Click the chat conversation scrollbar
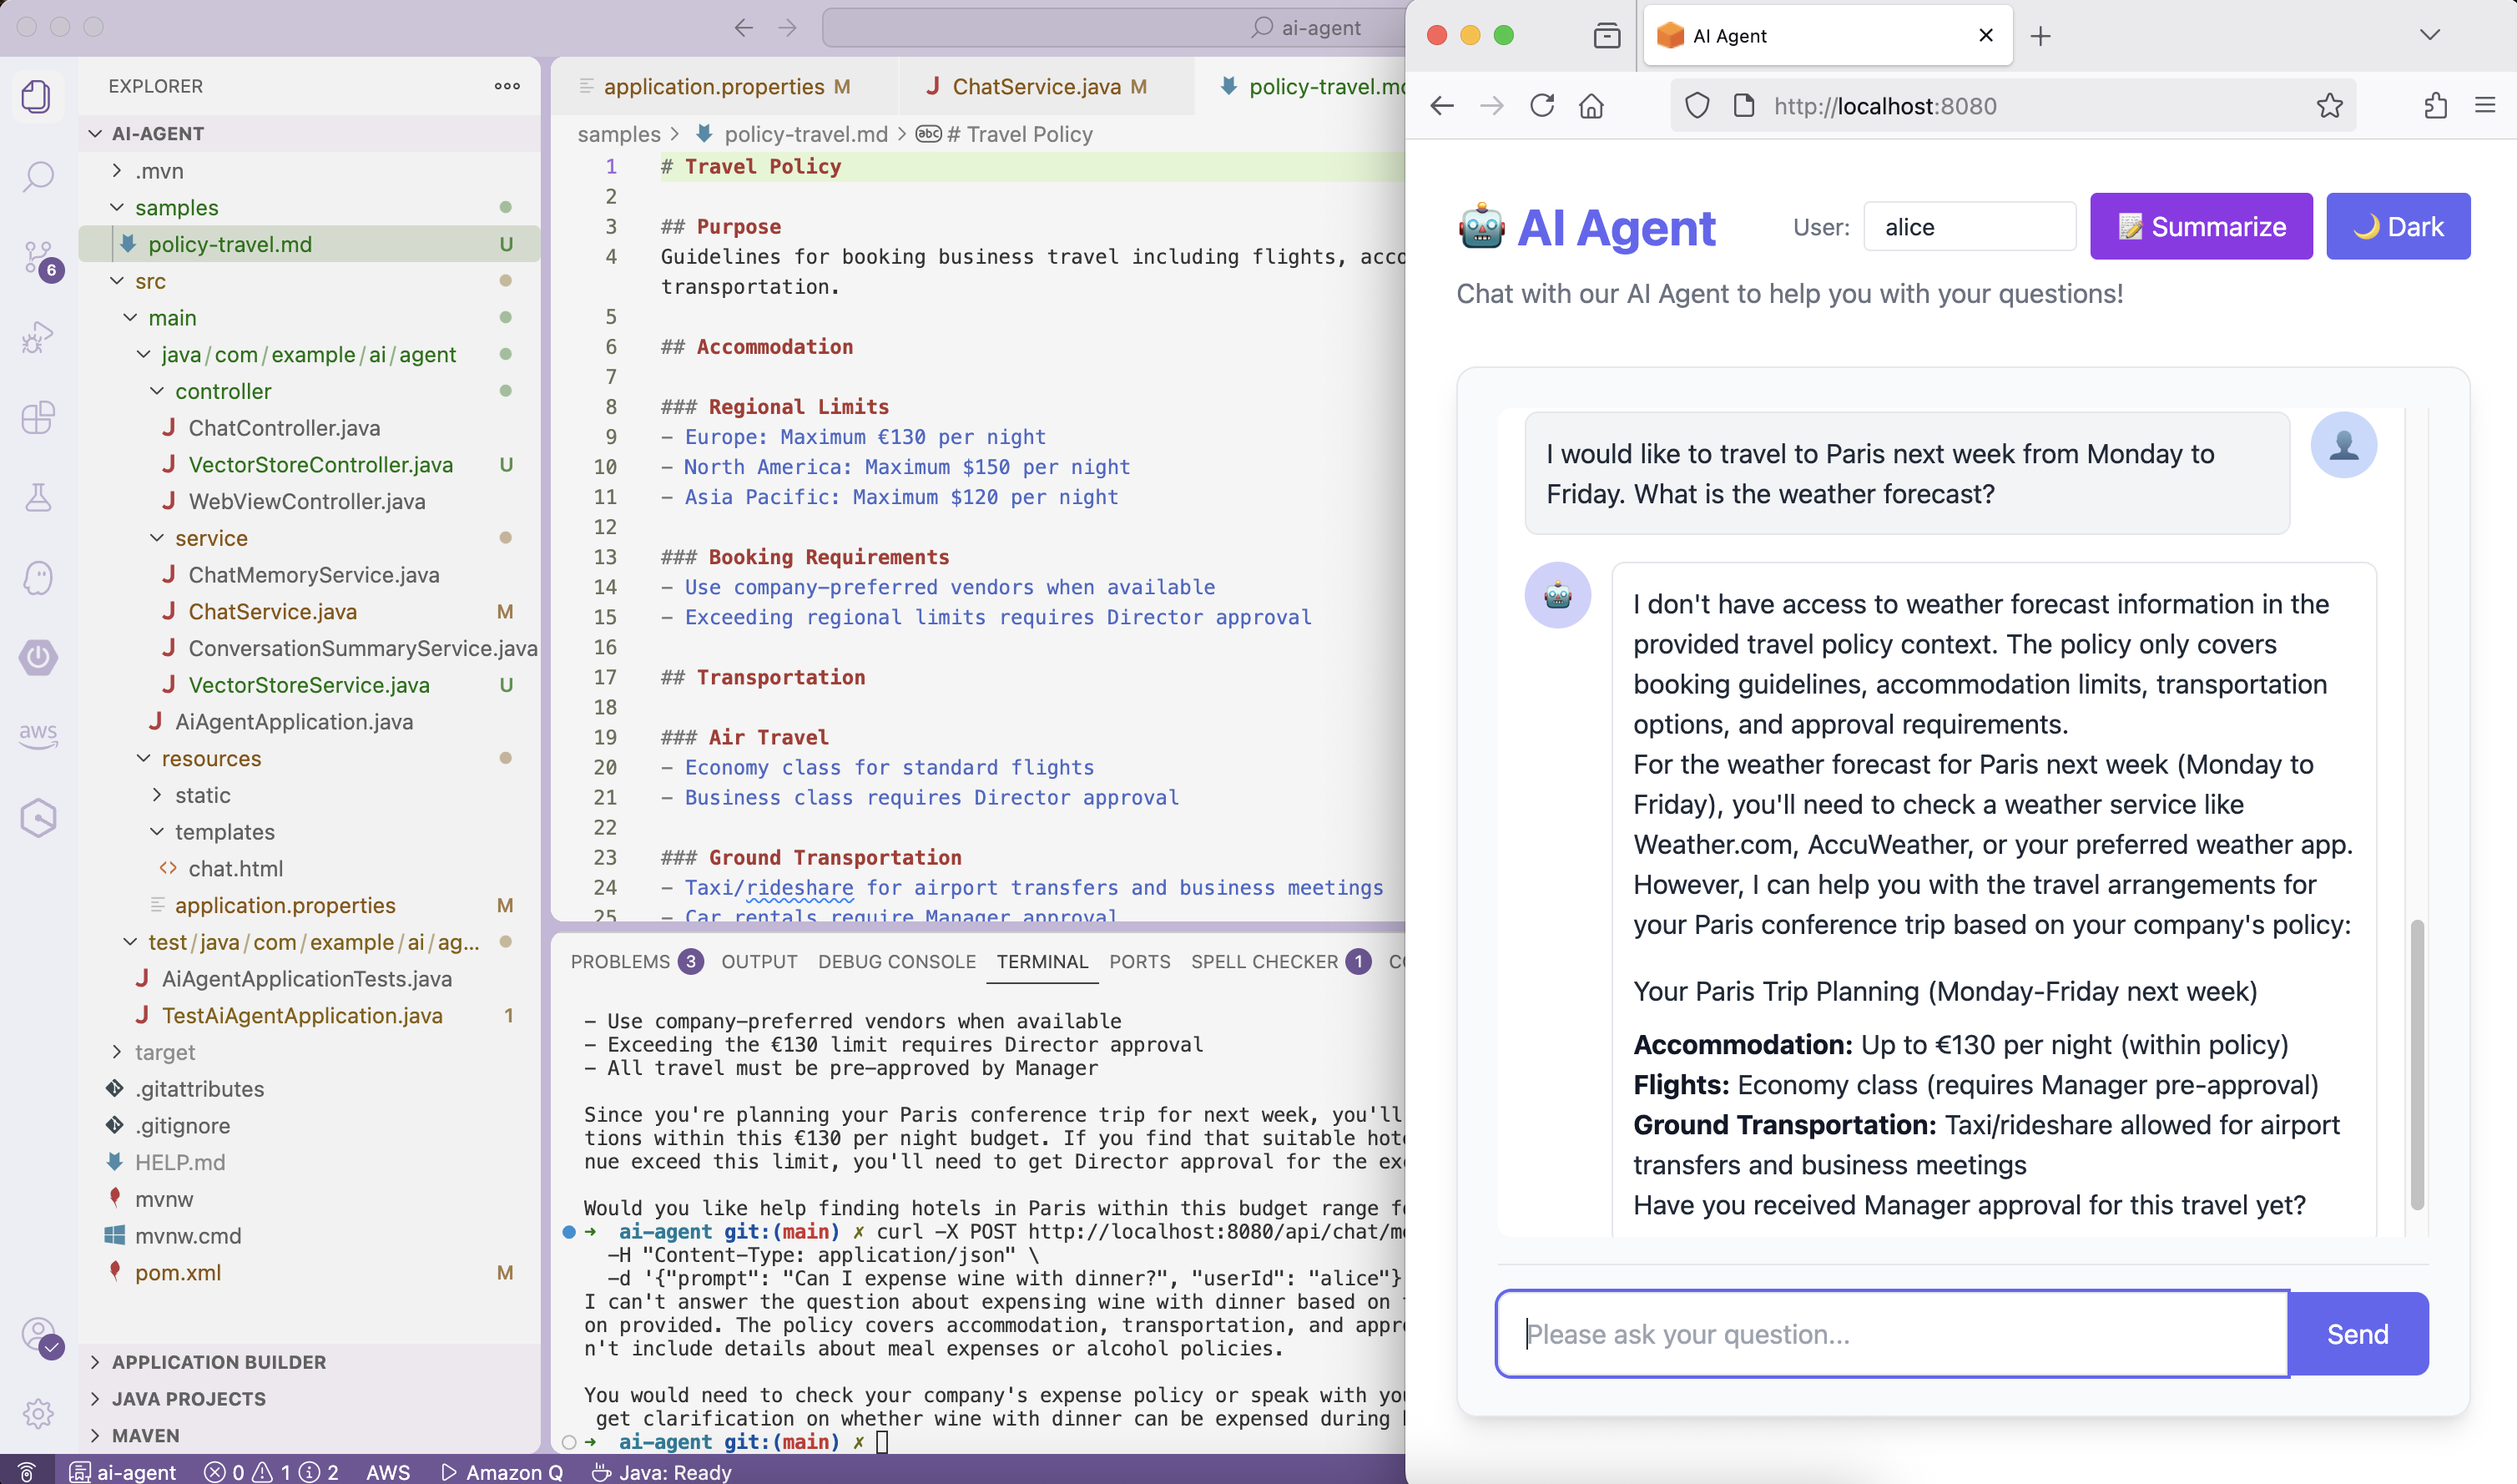This screenshot has height=1484, width=2517. pos(2416,1064)
